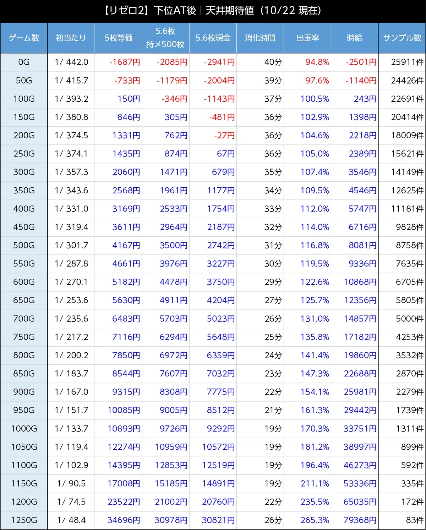This screenshot has width=426, height=530.
Task: Select the 100G row label
Action: 24,99
